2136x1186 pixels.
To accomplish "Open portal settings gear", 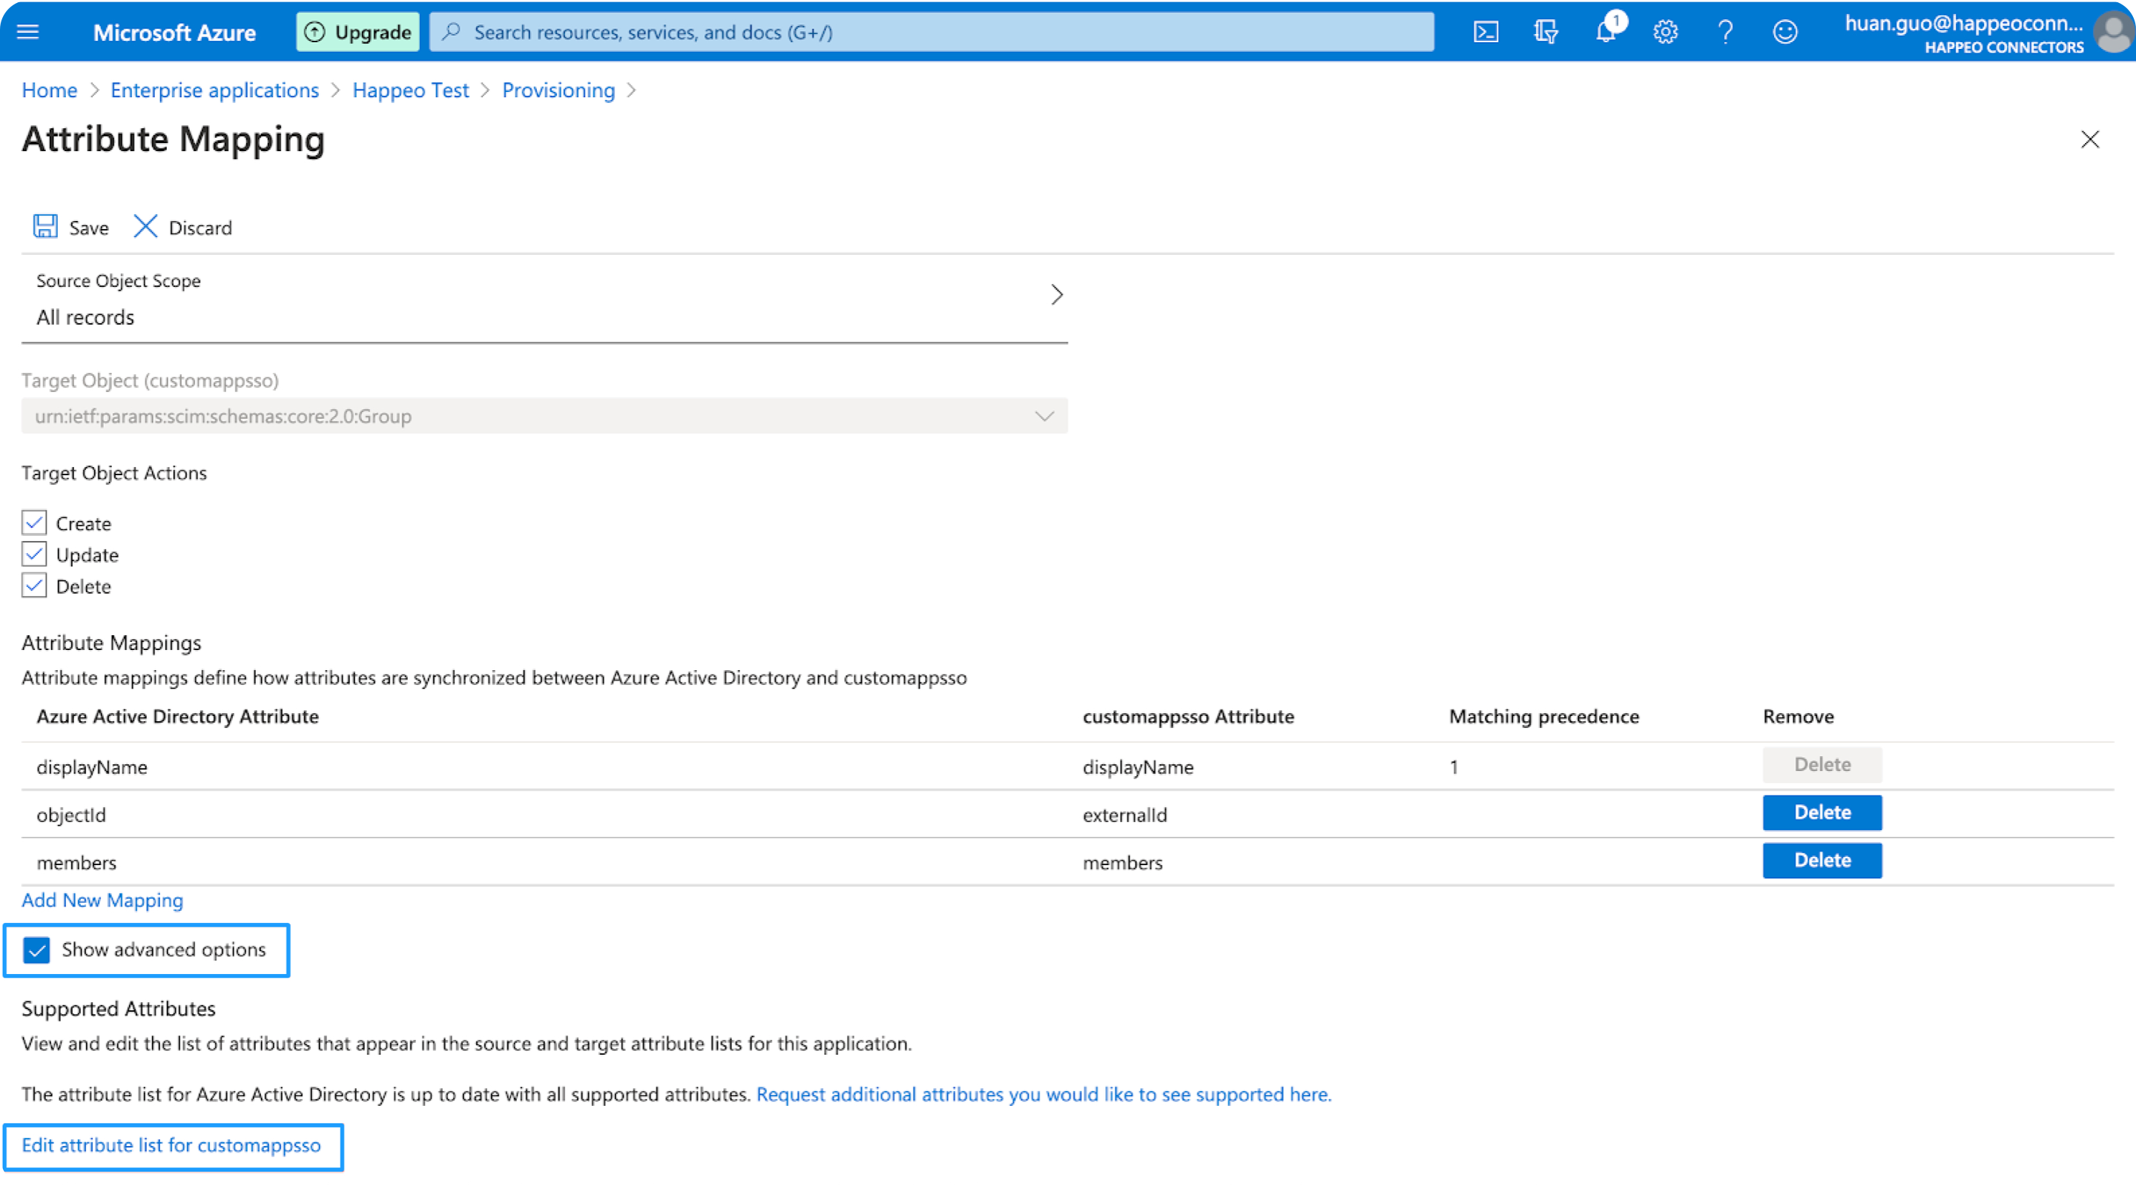I will point(1665,31).
